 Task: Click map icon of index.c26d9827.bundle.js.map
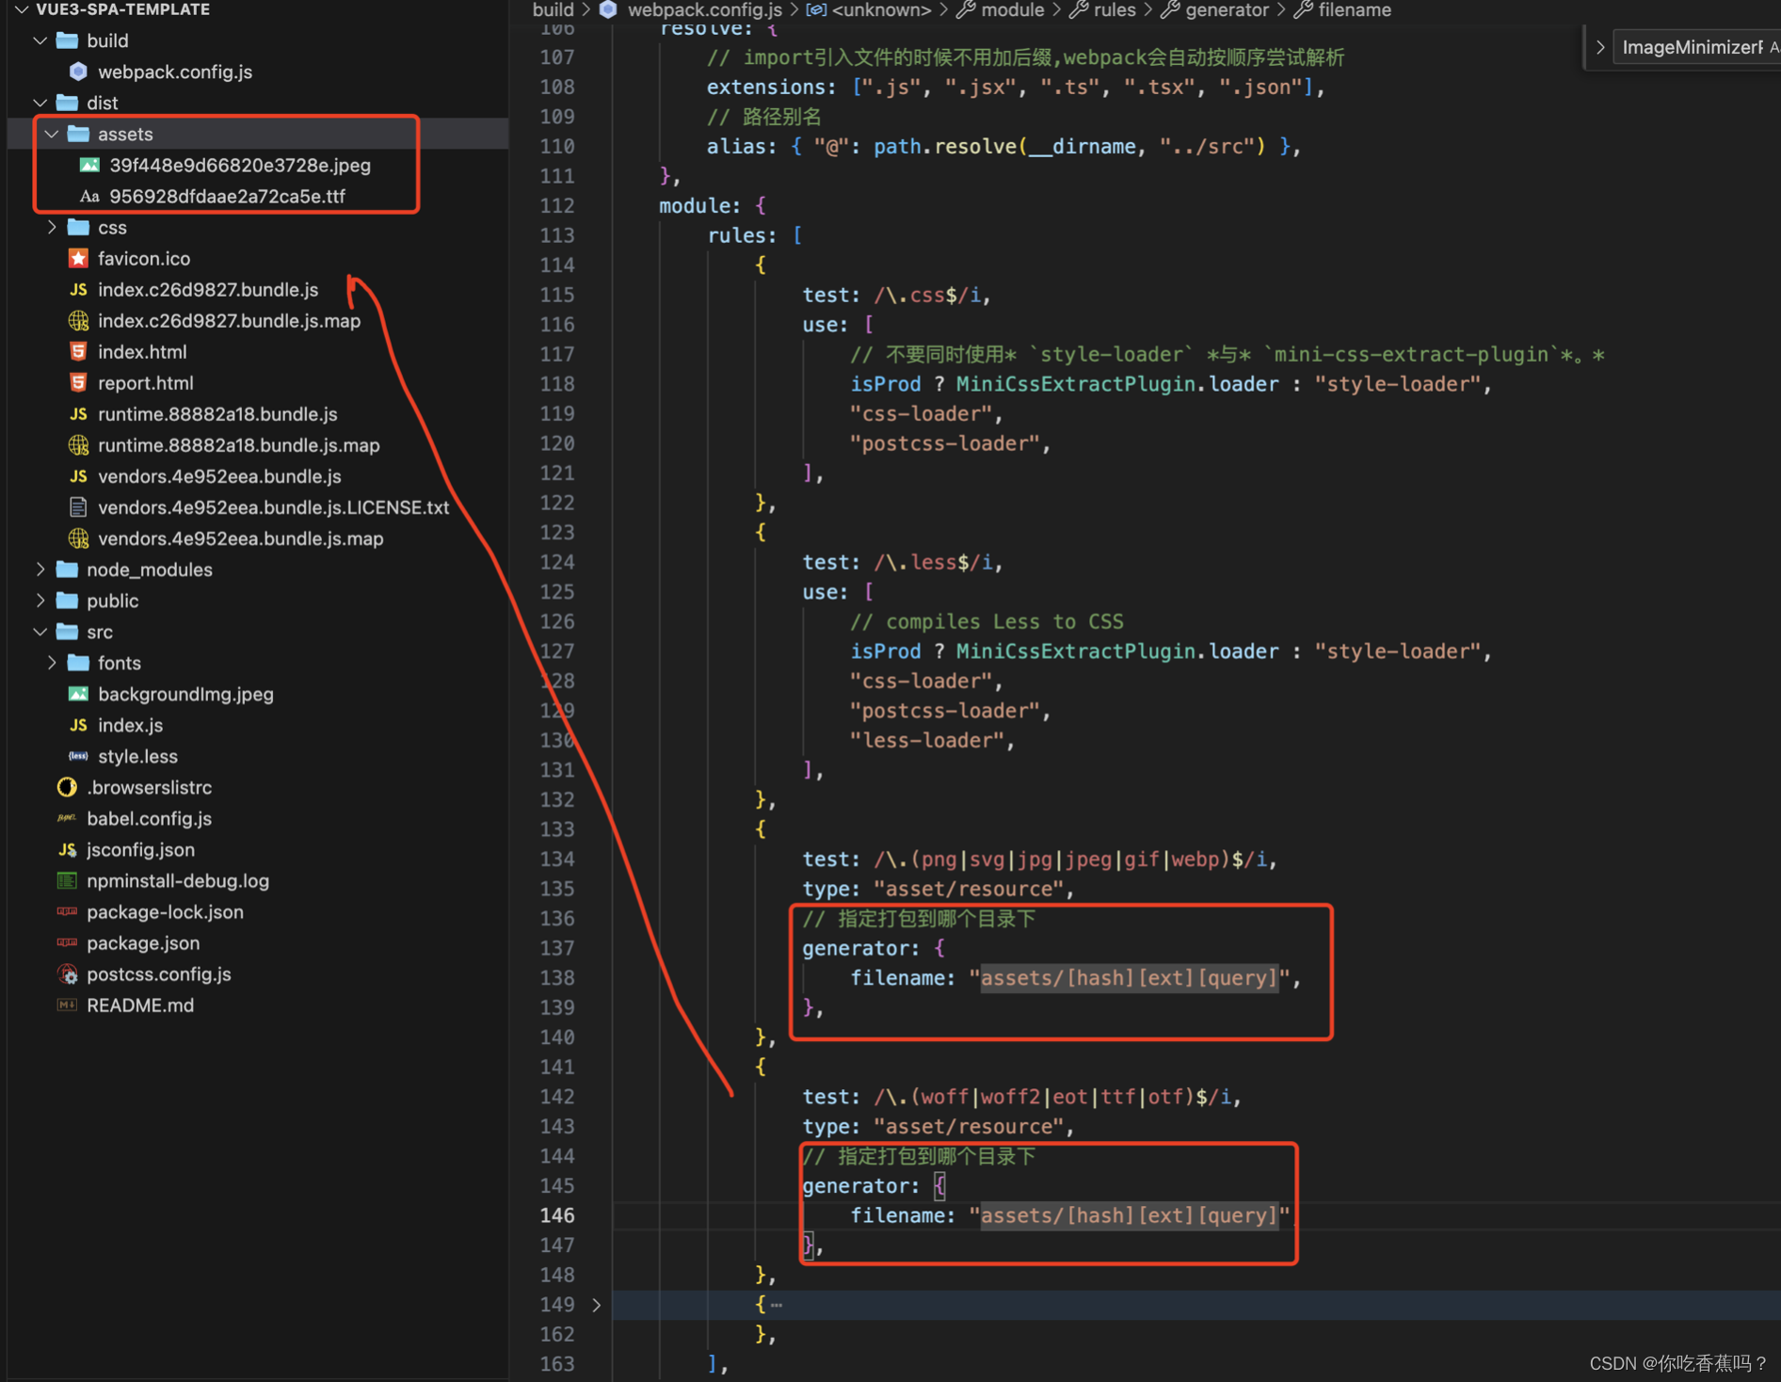click(x=79, y=320)
